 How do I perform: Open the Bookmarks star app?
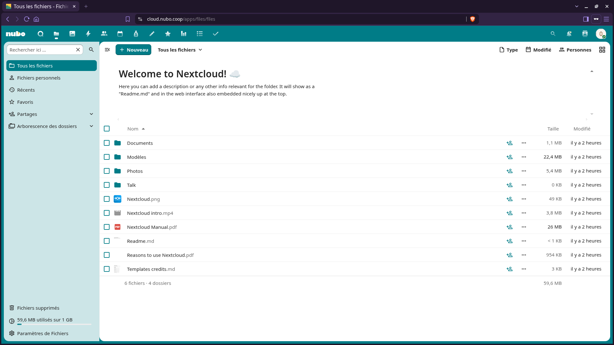(x=168, y=34)
